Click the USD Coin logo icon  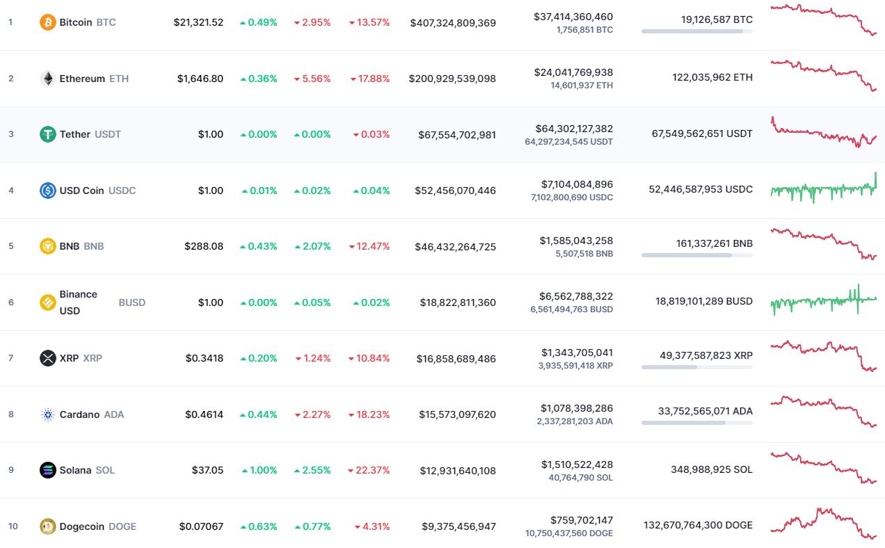click(x=48, y=191)
